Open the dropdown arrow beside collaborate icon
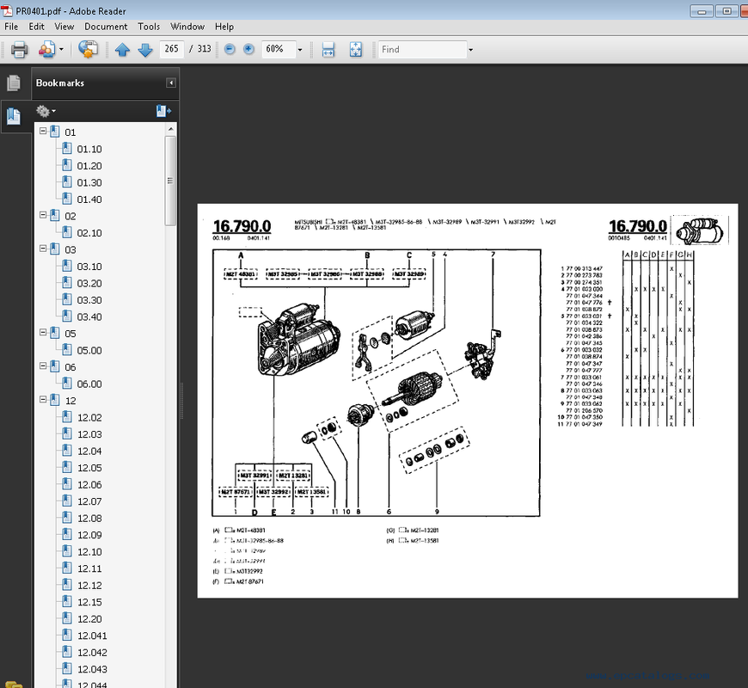748x688 pixels. point(61,49)
